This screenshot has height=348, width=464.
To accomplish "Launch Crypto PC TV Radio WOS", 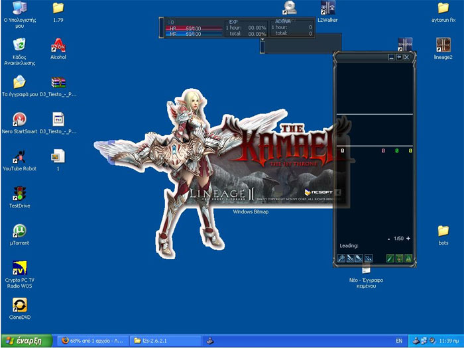I will click(19, 274).
